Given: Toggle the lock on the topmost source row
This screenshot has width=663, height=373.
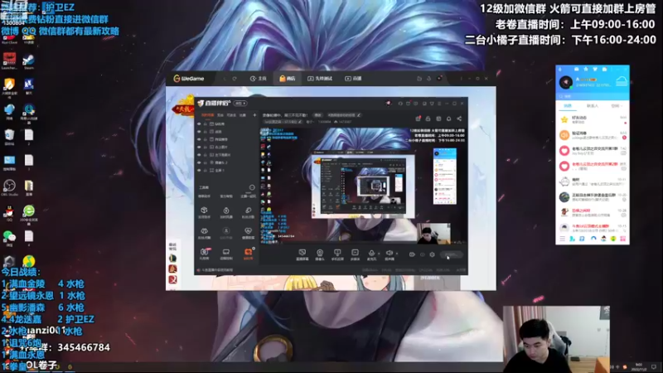Looking at the screenshot, I should coord(205,124).
